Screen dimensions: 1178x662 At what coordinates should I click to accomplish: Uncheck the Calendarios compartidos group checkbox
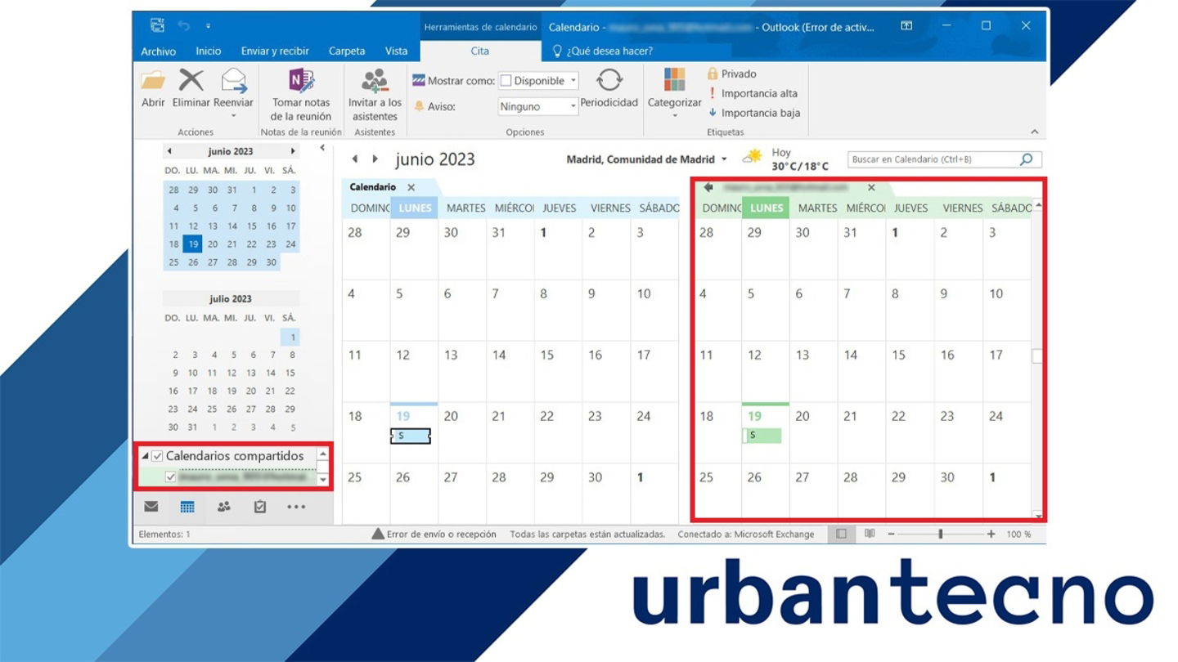[x=158, y=456]
